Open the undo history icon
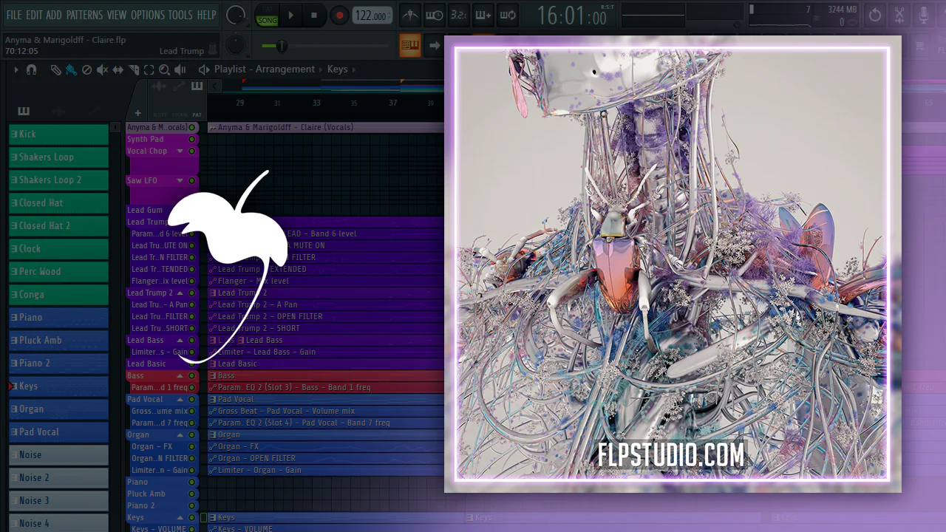Viewport: 946px width, 532px height. (x=875, y=15)
